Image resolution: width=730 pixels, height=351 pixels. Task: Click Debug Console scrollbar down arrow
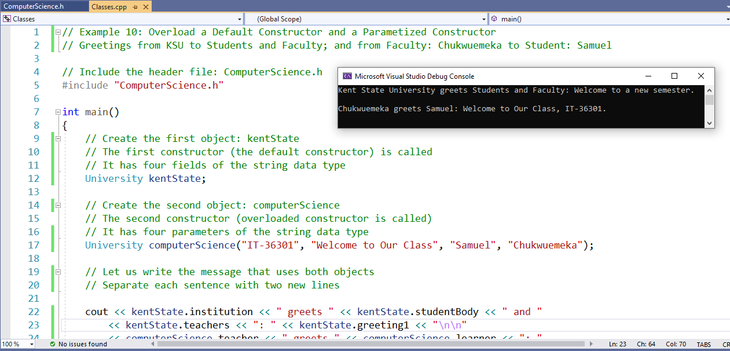pyautogui.click(x=709, y=123)
